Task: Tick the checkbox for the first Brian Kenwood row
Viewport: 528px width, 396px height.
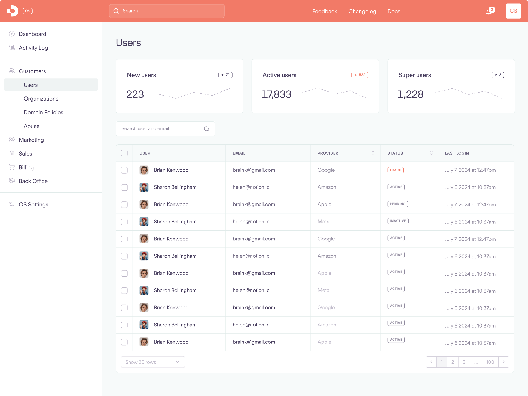Action: click(x=124, y=170)
